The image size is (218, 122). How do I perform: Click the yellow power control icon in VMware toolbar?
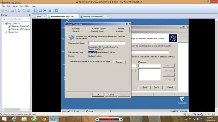pyautogui.click(x=3, y=11)
